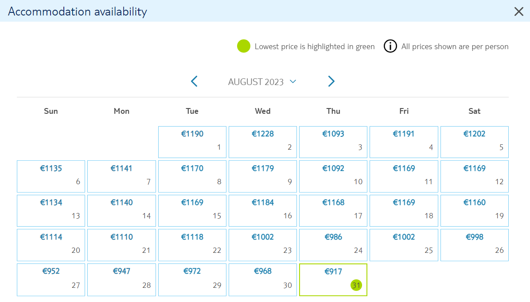The width and height of the screenshot is (530, 302).
Task: Choose August 9 priced €1179
Action: [x=263, y=176]
